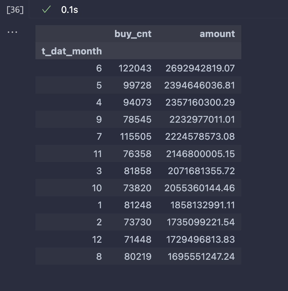Screen dimensions: 288x291
Task: Click index value 4 row label
Action: (99, 102)
